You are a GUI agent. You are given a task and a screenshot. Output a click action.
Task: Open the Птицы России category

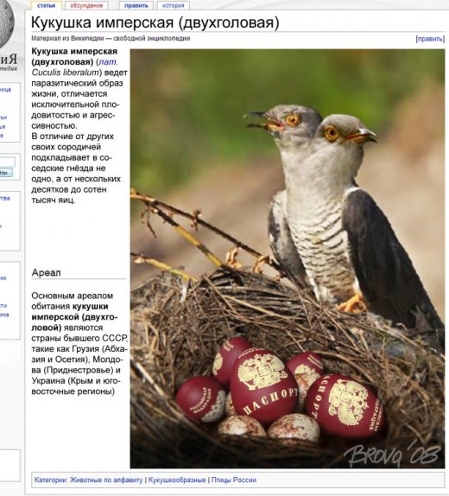coord(234,480)
